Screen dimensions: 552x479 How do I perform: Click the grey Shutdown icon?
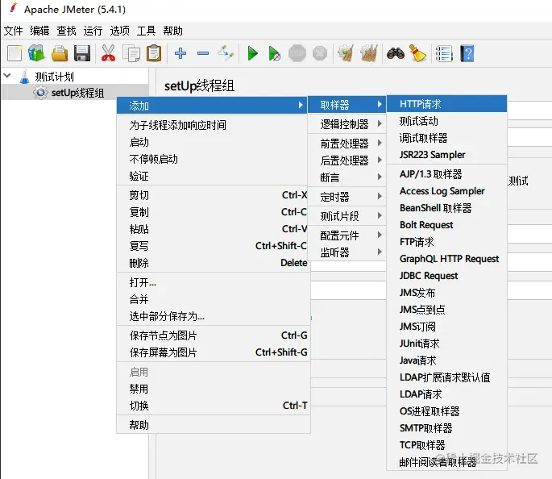click(x=320, y=53)
